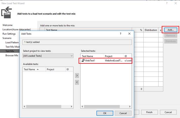Click the move-right arrow to add selected test
Image resolution: width=180 pixels, height=118 pixels.
(x=77, y=76)
